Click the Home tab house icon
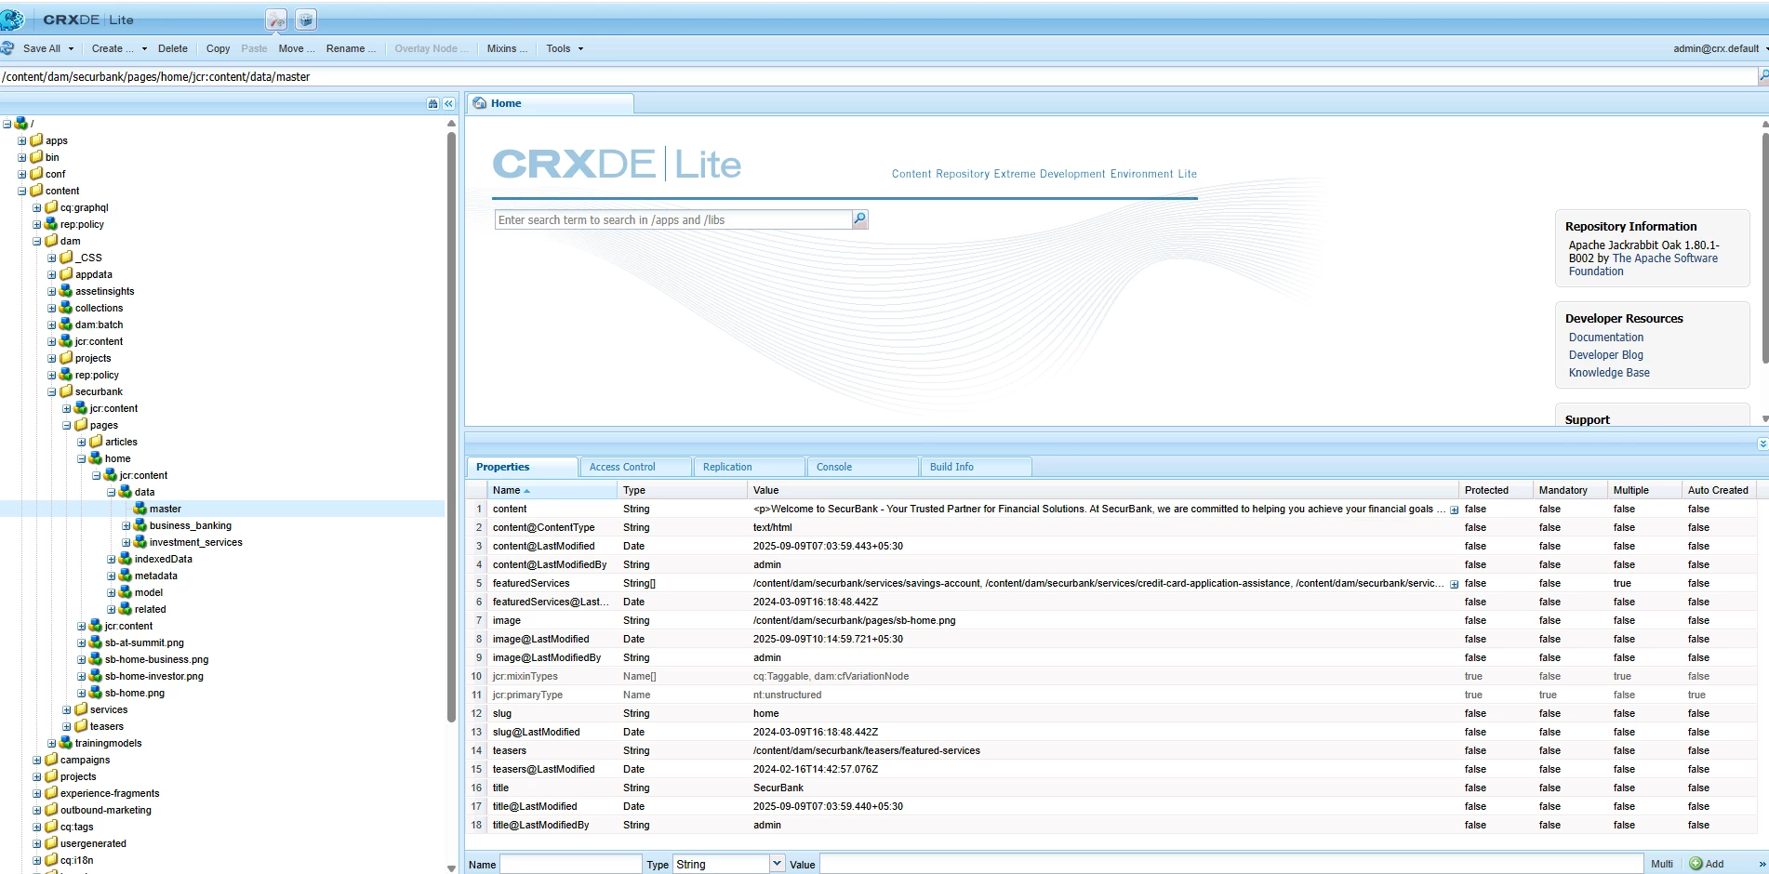The image size is (1769, 874). click(480, 103)
